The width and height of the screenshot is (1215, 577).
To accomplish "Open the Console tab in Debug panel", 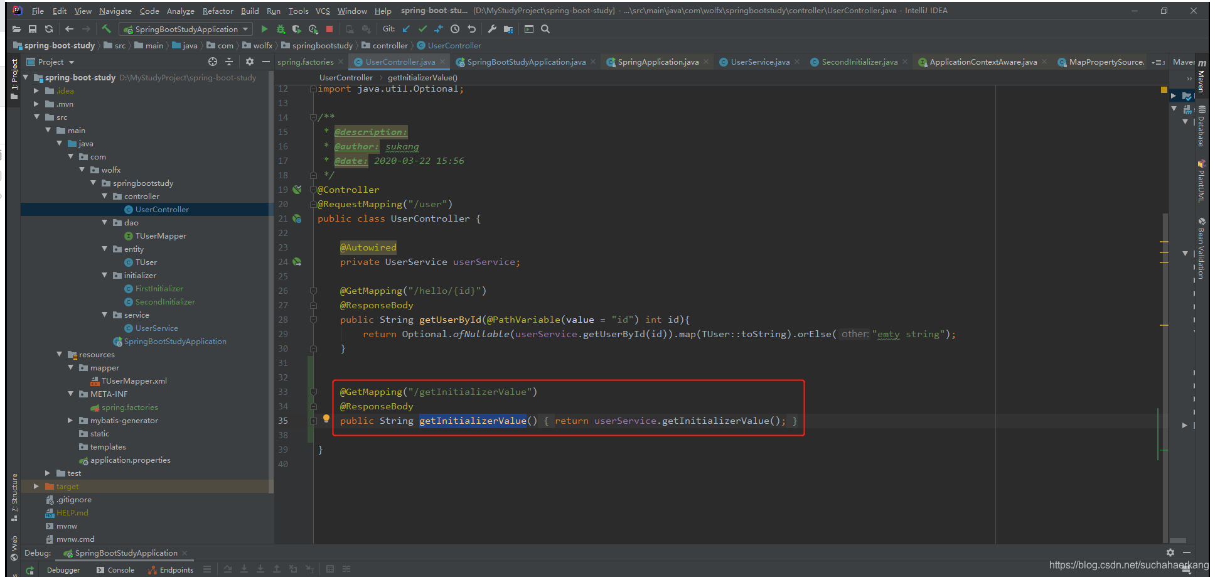I will [x=115, y=570].
